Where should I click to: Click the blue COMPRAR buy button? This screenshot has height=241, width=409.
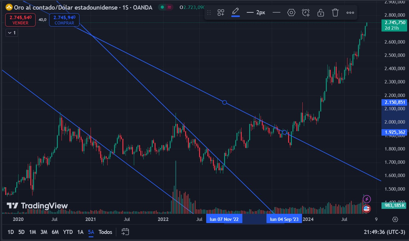pyautogui.click(x=64, y=20)
